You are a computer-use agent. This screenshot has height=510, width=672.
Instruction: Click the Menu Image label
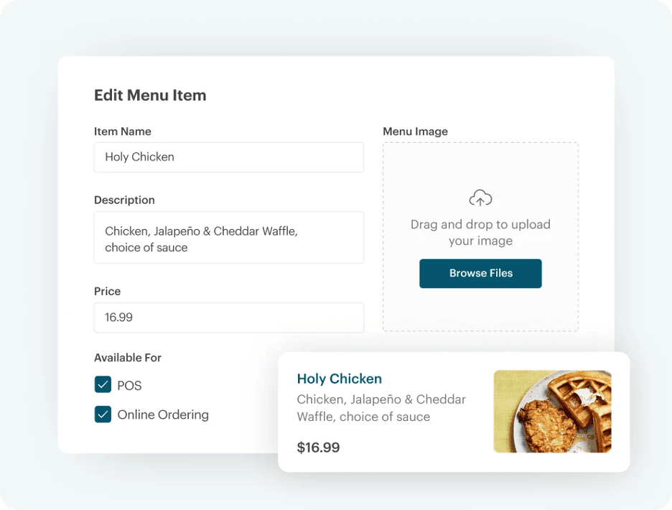click(415, 131)
